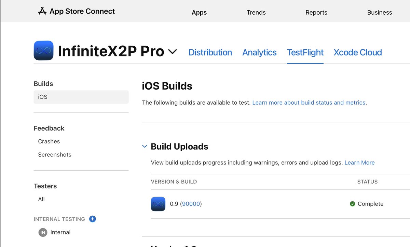Switch to the Analytics tab
The height and width of the screenshot is (247, 410).
point(259,52)
